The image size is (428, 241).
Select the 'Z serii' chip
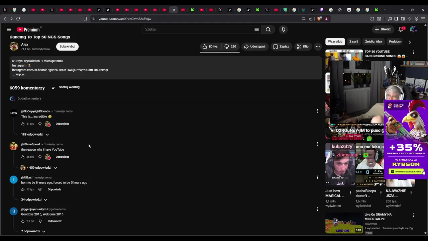point(354,42)
